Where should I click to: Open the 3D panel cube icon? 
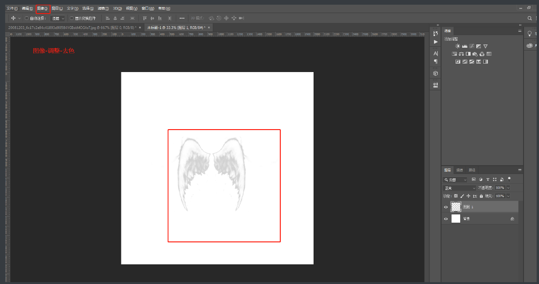pyautogui.click(x=435, y=73)
